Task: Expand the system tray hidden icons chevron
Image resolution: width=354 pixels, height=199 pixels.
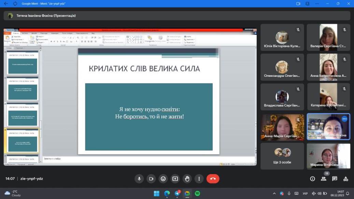Action: tap(274, 194)
